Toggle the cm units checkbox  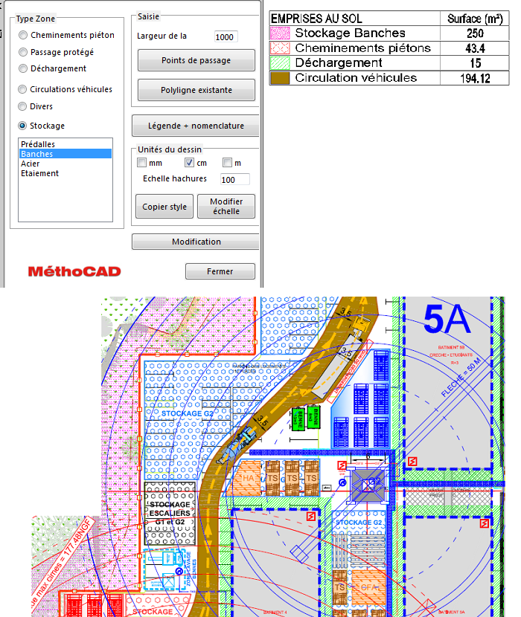[x=189, y=163]
